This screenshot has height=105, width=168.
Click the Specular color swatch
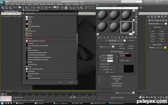(x=110, y=61)
